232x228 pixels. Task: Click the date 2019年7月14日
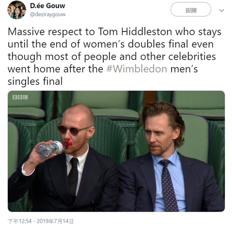pos(55,221)
